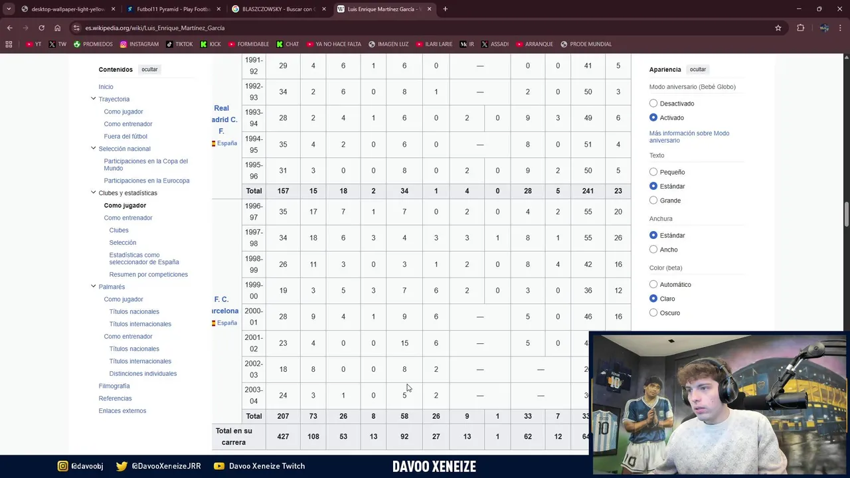Open the CHAT bookmark
Viewport: 850px width, 478px height.
[288, 44]
